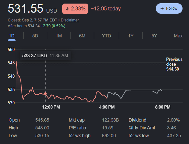189x144 pixels.
Task: Click the −12.95 today text
Action: pos(106,9)
